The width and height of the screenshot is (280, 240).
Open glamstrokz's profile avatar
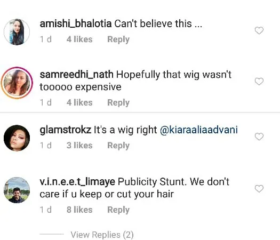tap(17, 138)
